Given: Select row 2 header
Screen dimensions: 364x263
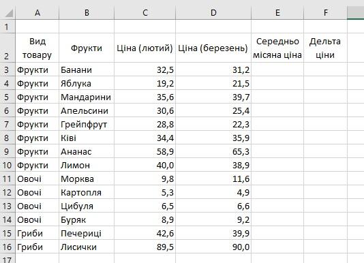Looking at the screenshot, I should pyautogui.click(x=7, y=48).
